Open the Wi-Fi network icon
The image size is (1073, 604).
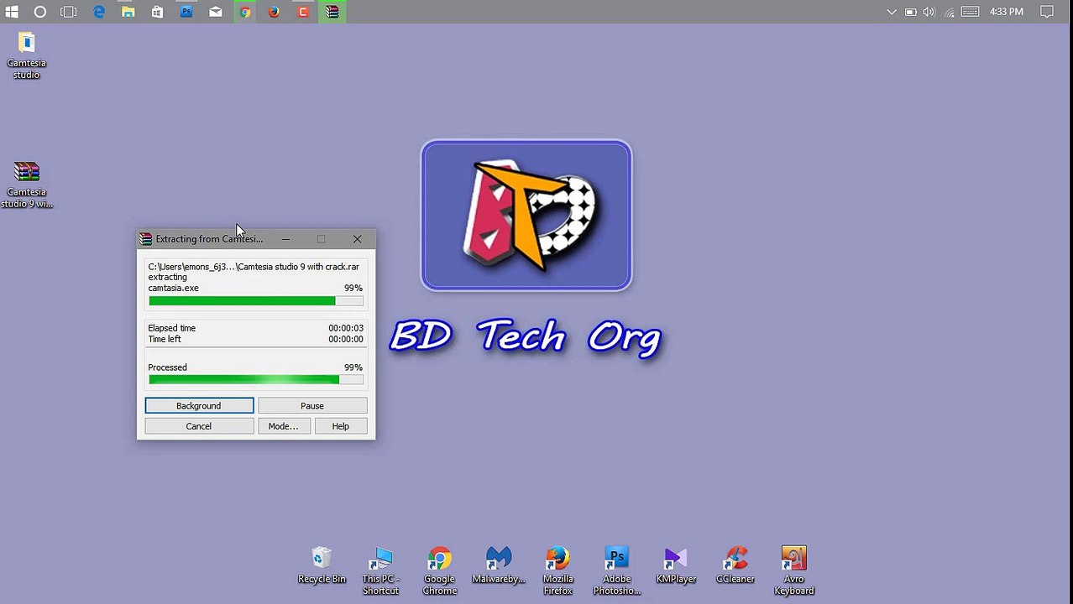pos(950,12)
